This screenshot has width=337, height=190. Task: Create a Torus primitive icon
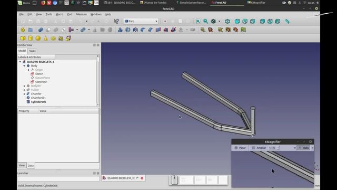[x=53, y=39]
